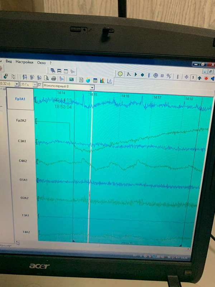Image resolution: width=215 pixels, height=287 pixels.
Task: Click the small icon below the channel list
Action: [x=18, y=243]
